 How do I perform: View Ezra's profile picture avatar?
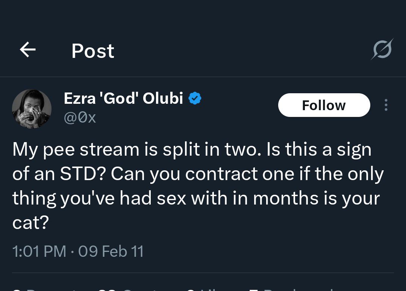[x=32, y=109]
